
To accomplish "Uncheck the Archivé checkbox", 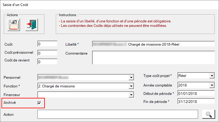I will click(x=39, y=103).
